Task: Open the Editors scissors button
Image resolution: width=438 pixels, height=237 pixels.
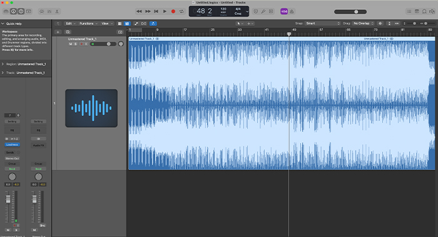Action: 57,11
